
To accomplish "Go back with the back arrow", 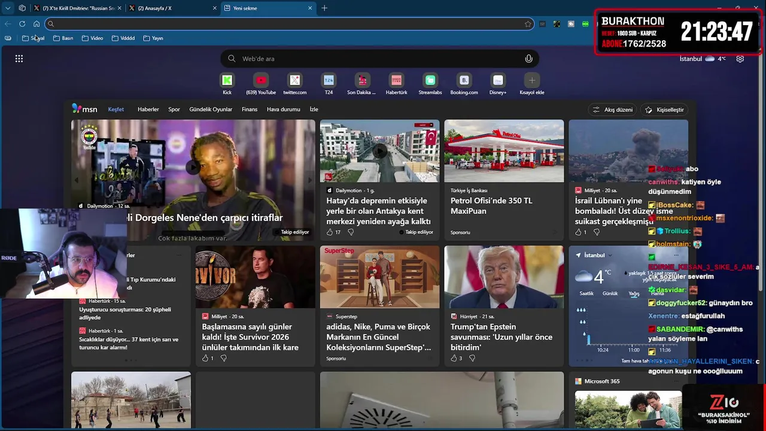I will [x=8, y=24].
